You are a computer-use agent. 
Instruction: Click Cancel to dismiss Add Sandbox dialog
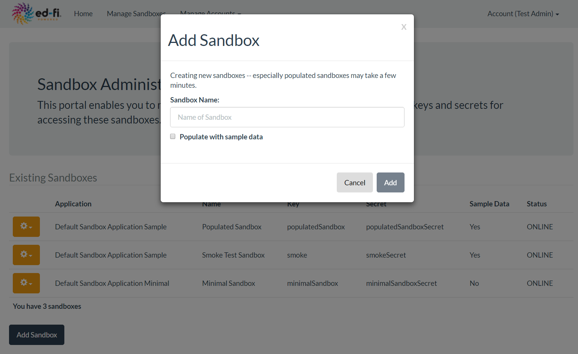[354, 182]
